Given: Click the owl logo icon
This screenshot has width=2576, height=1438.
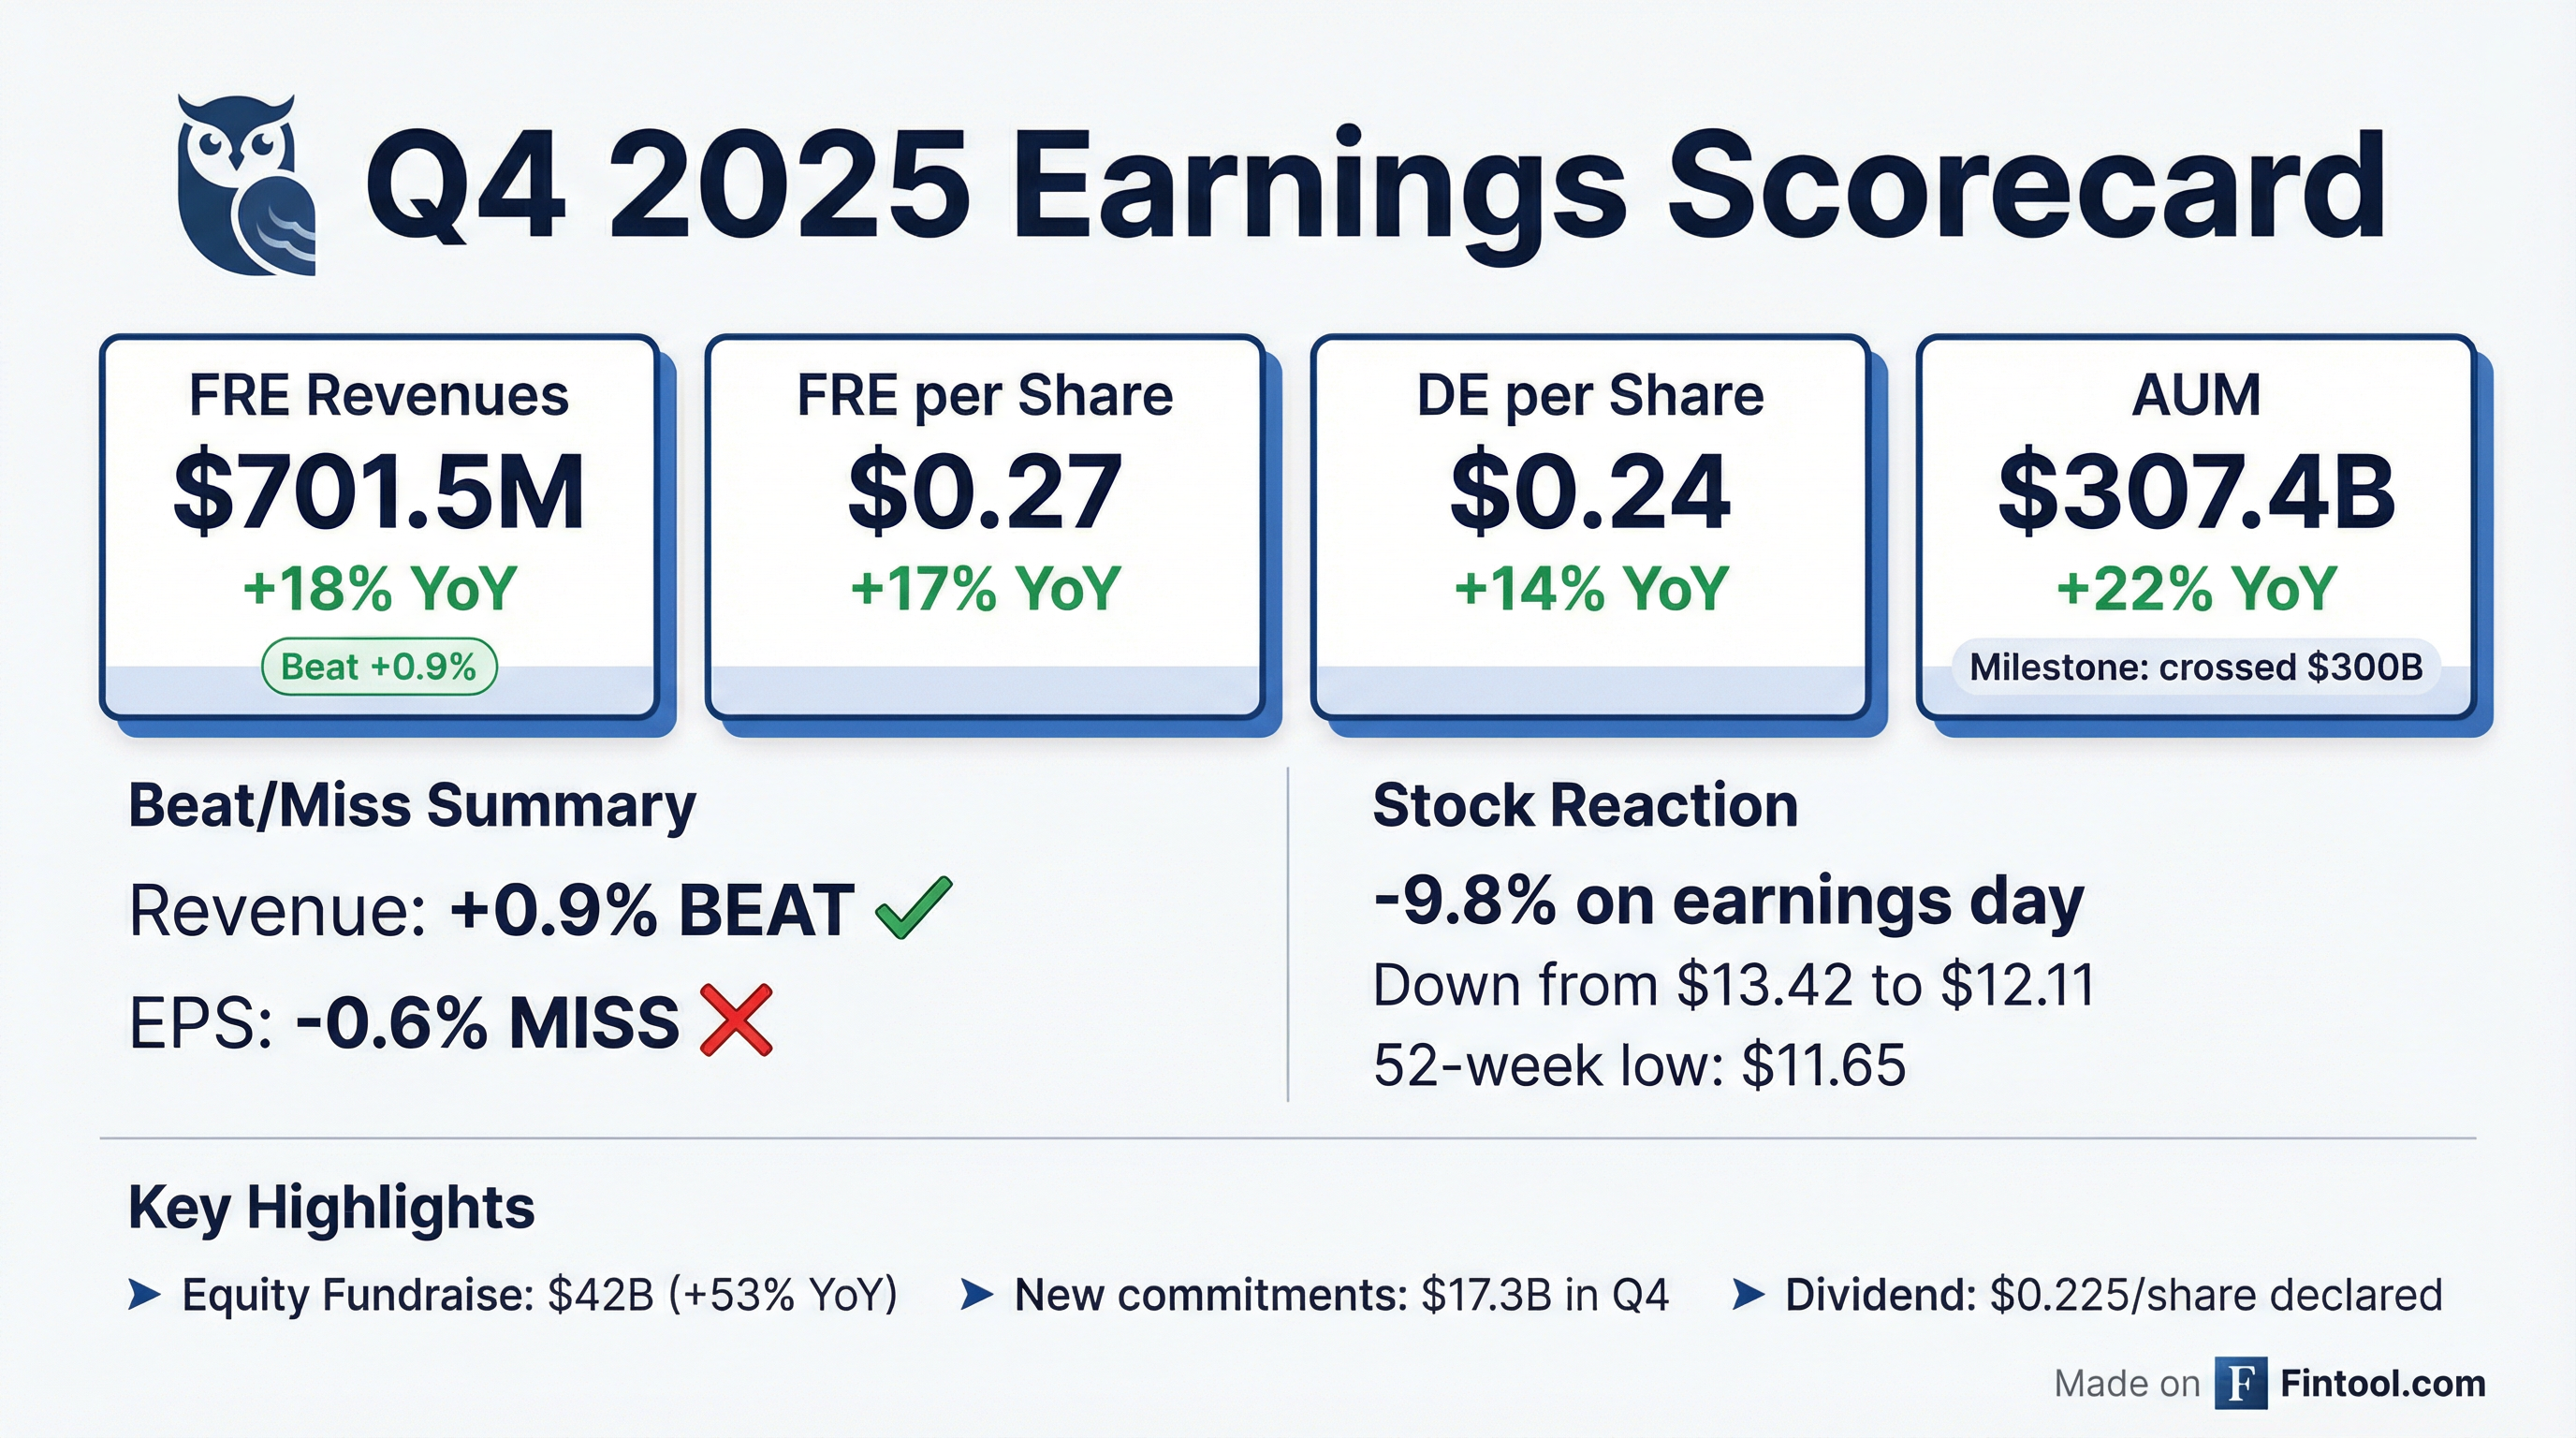Looking at the screenshot, I should tap(246, 185).
